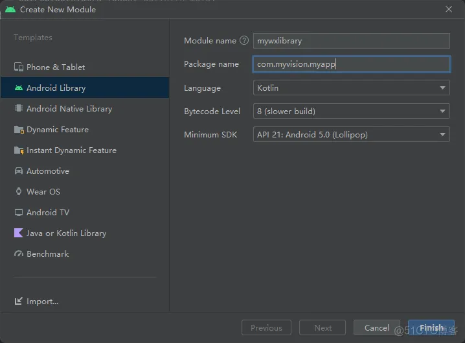
Task: Close the Create New Module dialog
Action: point(449,9)
